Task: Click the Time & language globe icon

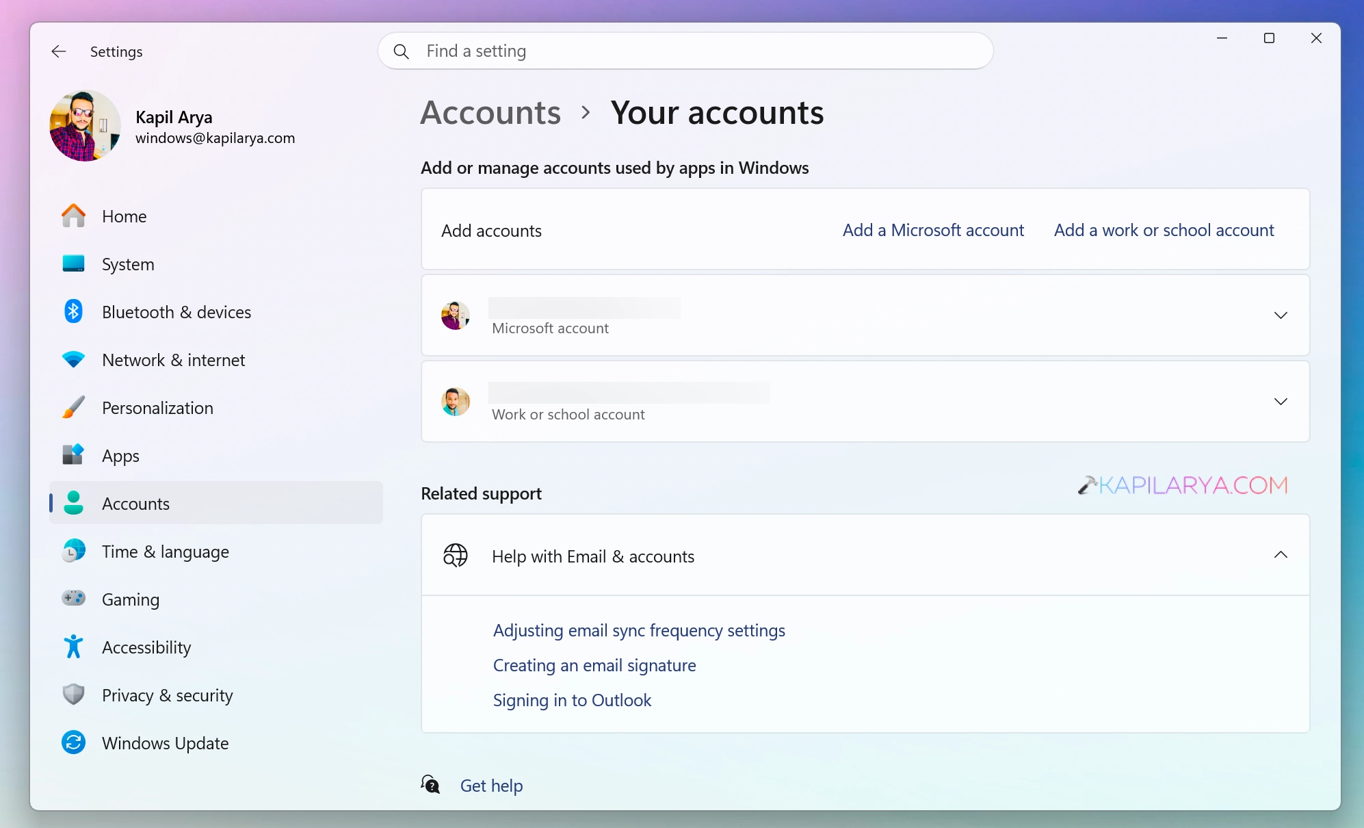Action: [x=73, y=551]
